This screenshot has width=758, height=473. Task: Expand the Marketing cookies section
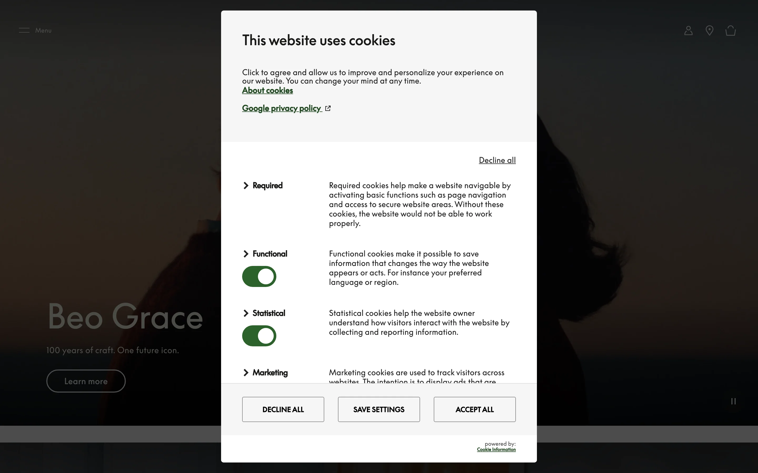point(246,373)
